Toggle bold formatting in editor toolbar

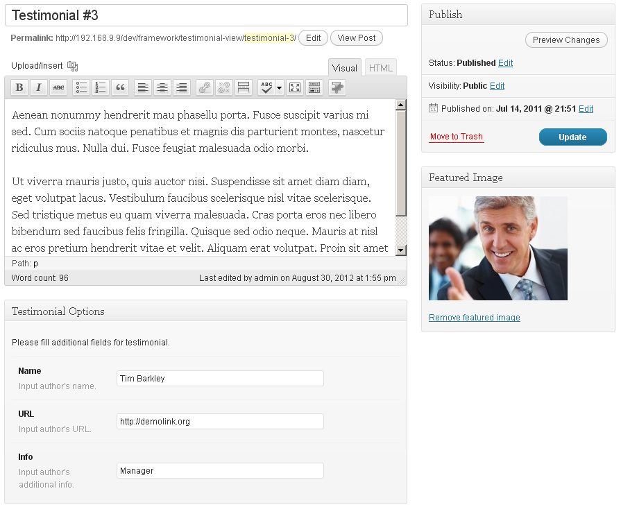[19, 87]
